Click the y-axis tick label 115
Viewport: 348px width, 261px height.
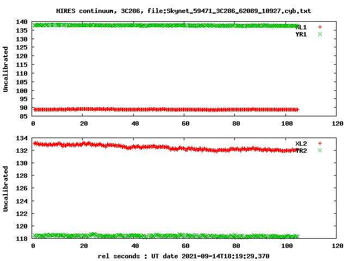[x=22, y=65]
